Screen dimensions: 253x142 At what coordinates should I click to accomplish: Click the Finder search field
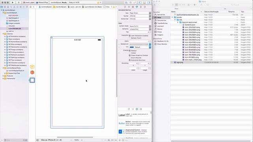tap(236, 5)
